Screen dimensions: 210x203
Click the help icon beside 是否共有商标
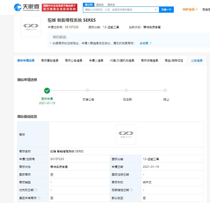[x=39, y=198]
